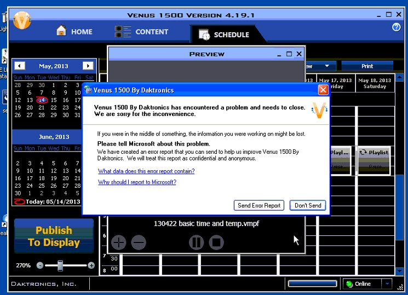Increase schedule zoom with plus icon
408x295 pixels.
(x=91, y=265)
